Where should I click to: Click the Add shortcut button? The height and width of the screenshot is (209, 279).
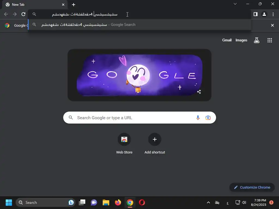click(x=155, y=144)
